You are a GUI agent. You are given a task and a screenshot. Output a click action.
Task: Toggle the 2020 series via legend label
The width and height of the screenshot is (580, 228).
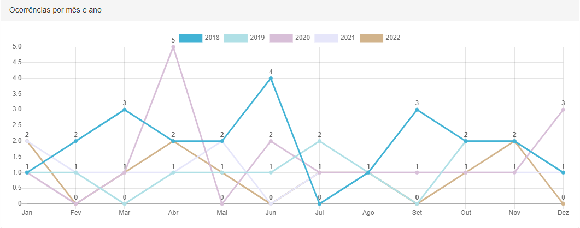[x=302, y=38]
